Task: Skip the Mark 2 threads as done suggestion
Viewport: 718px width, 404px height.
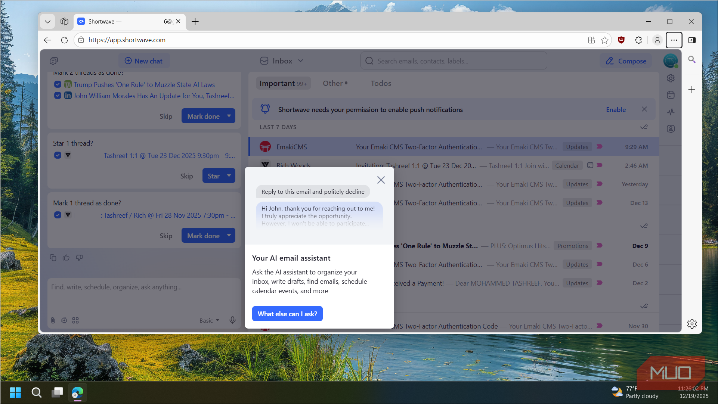Action: [x=166, y=116]
